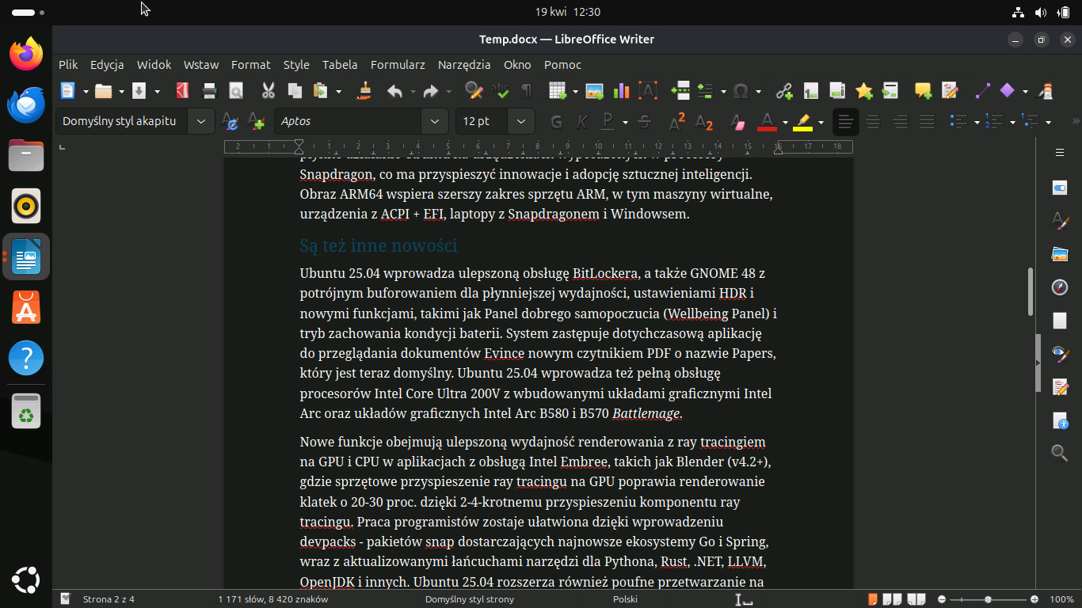Click the Redo arrow

click(x=430, y=91)
